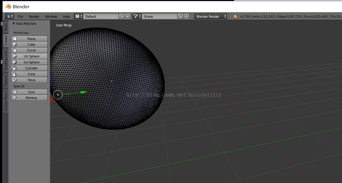Add a new scene with plus
This screenshot has height=183, width=342.
(181, 16)
